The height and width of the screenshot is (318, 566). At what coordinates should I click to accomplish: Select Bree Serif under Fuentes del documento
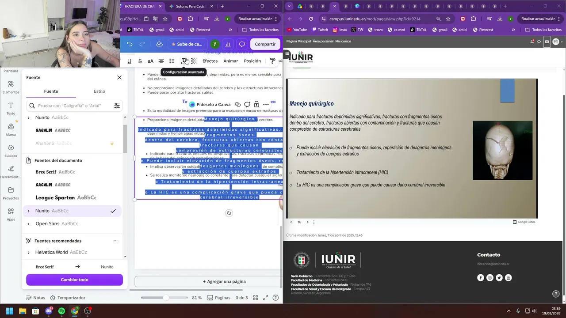(55, 172)
